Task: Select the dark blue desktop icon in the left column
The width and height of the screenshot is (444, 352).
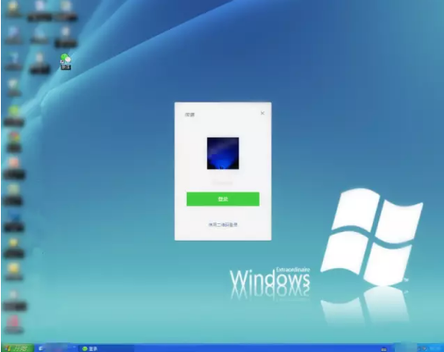Action: click(x=14, y=222)
